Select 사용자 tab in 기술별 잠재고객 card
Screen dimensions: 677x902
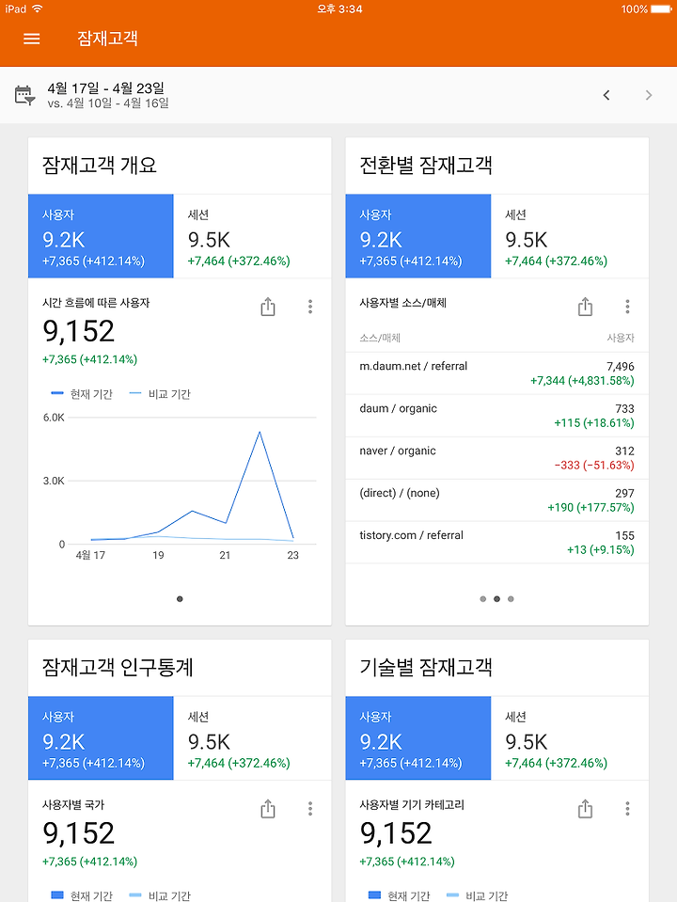coord(418,738)
